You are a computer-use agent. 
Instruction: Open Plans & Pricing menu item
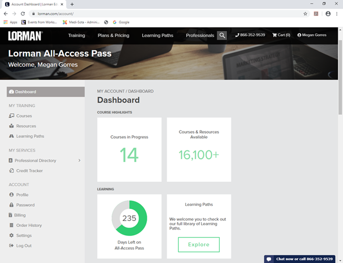pos(113,36)
